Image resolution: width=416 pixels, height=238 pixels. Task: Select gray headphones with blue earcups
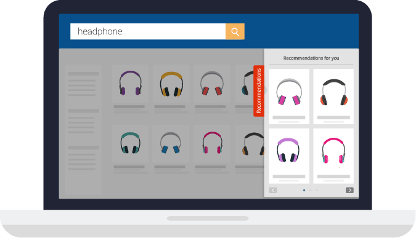[171, 143]
